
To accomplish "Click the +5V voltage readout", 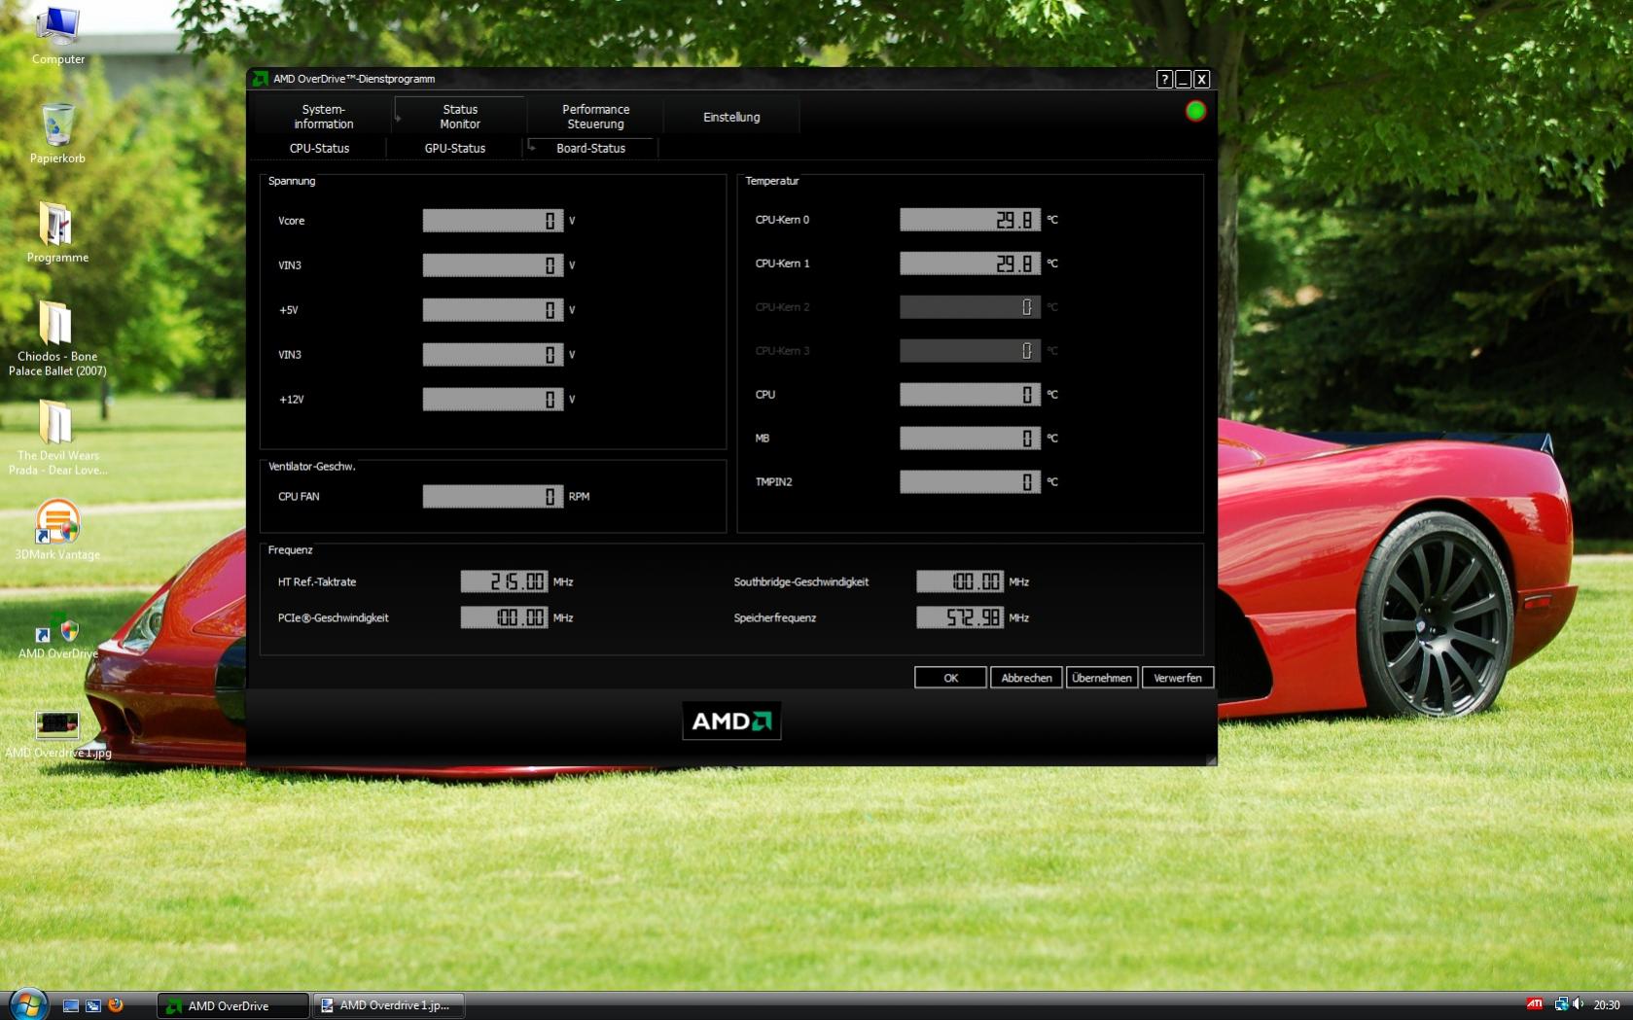I will click(493, 310).
